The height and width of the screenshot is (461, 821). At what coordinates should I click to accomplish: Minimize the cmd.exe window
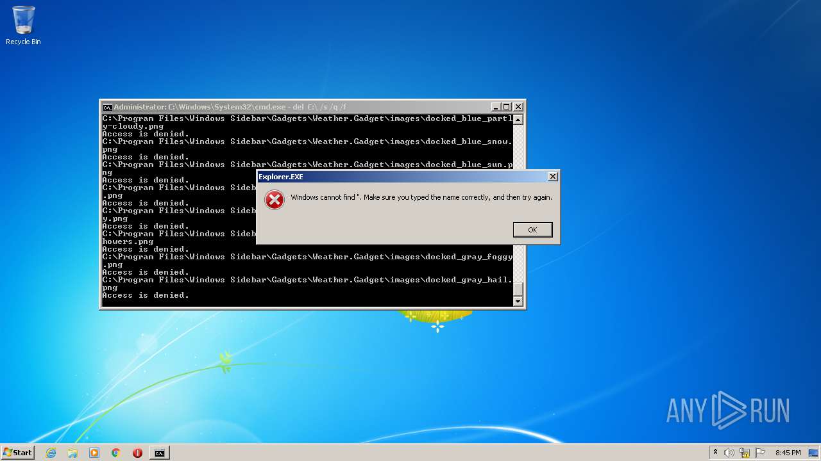click(496, 107)
